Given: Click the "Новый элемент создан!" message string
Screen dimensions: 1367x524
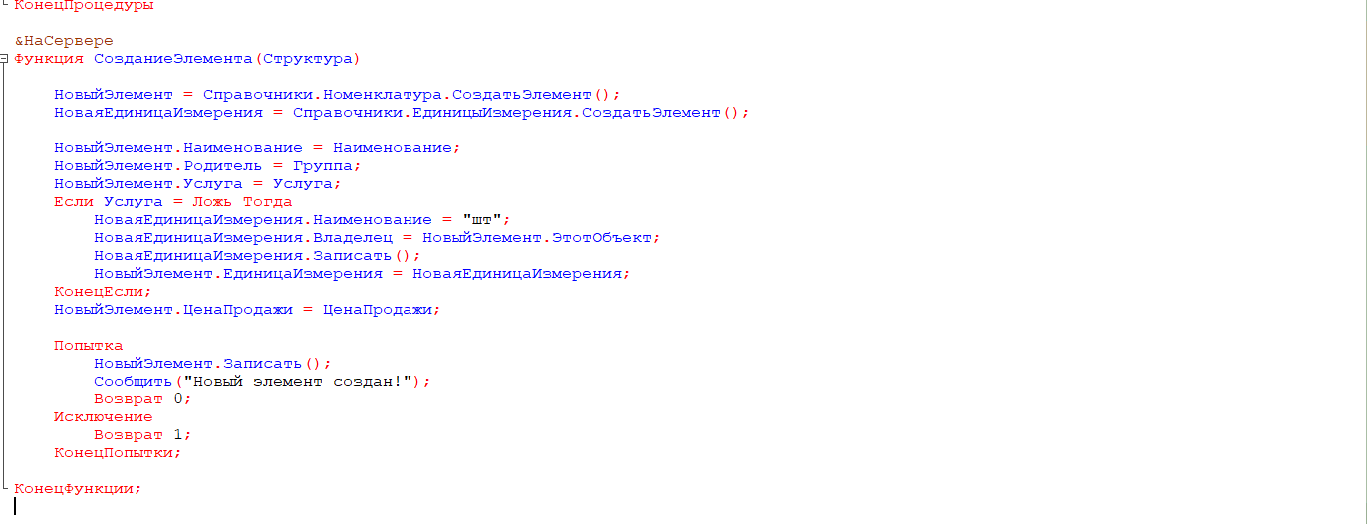Looking at the screenshot, I should click(x=298, y=382).
